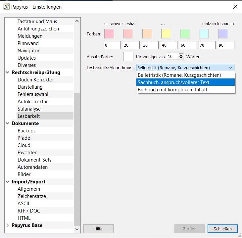Open the Lesbarkeits-Algorithmus combo box
242x238 pixels.
click(x=185, y=68)
